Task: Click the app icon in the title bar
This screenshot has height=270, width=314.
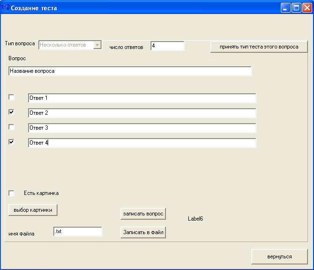Action: (6, 8)
